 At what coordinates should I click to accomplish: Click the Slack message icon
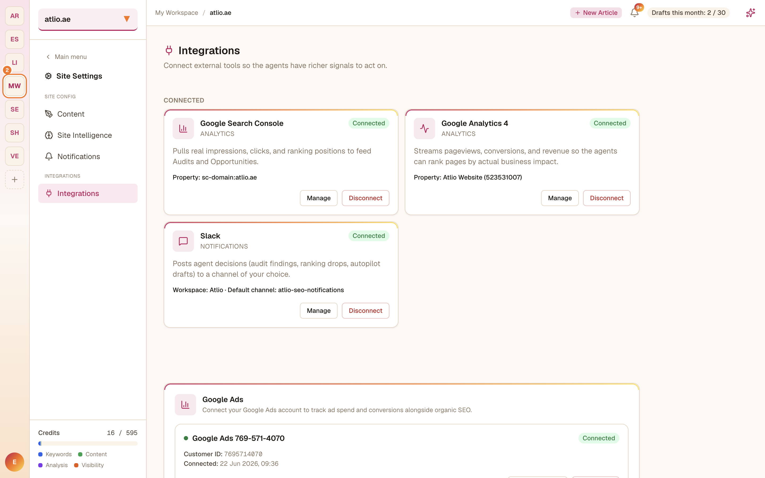183,241
